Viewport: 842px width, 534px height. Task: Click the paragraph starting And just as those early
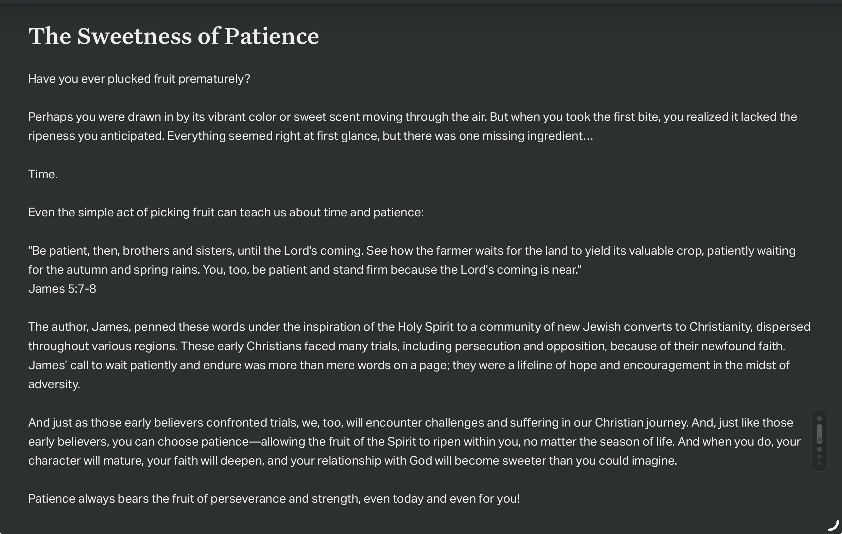[x=414, y=442]
